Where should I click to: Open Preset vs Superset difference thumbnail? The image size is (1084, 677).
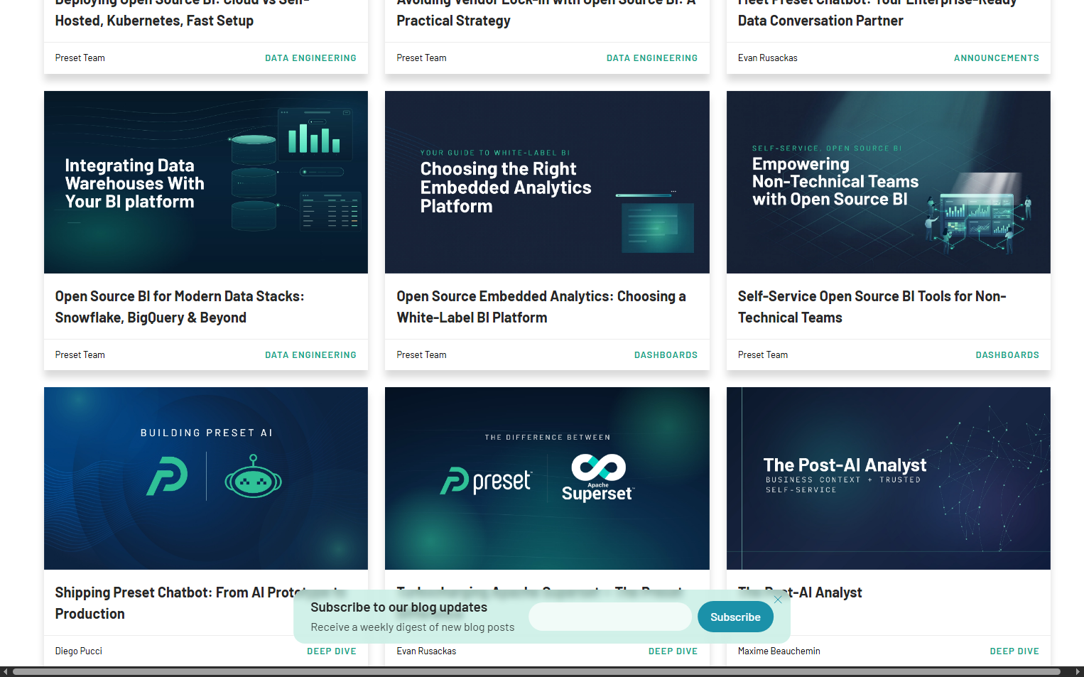[x=547, y=478]
